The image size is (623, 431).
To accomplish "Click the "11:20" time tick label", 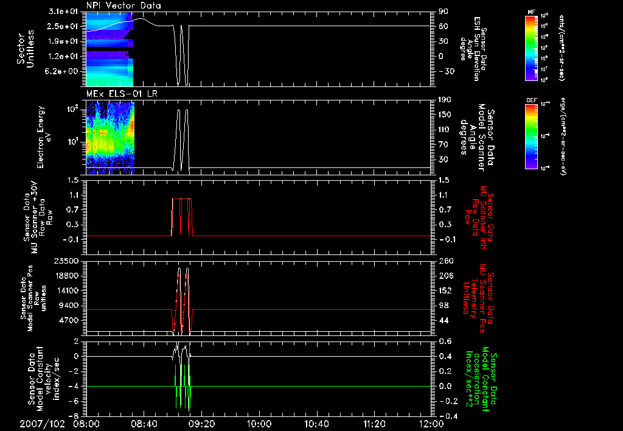I will pos(374,424).
